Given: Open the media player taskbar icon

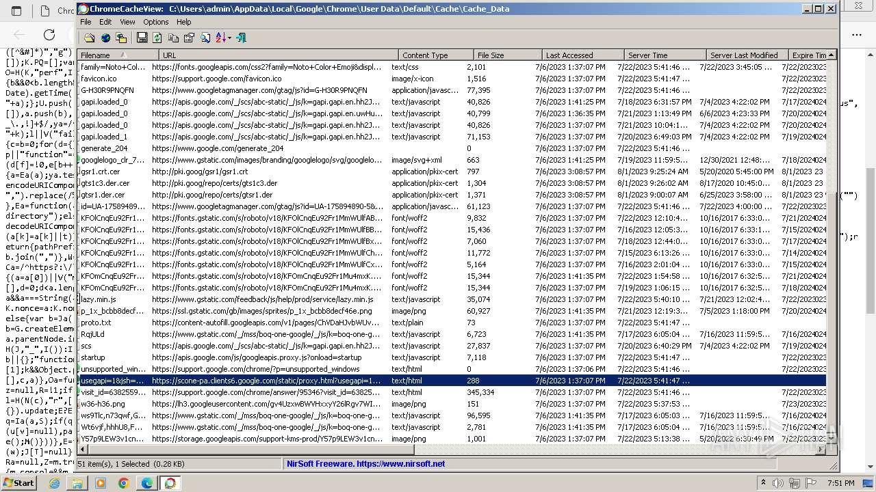Looking at the screenshot, I should [x=101, y=483].
